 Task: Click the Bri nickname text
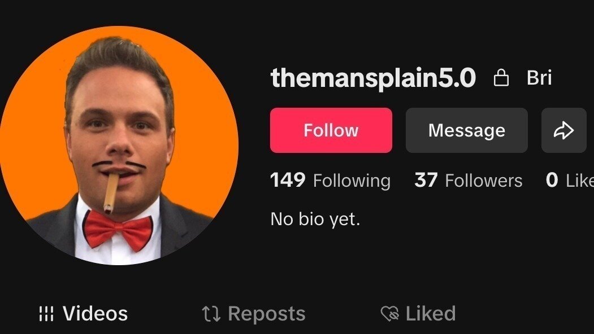539,77
